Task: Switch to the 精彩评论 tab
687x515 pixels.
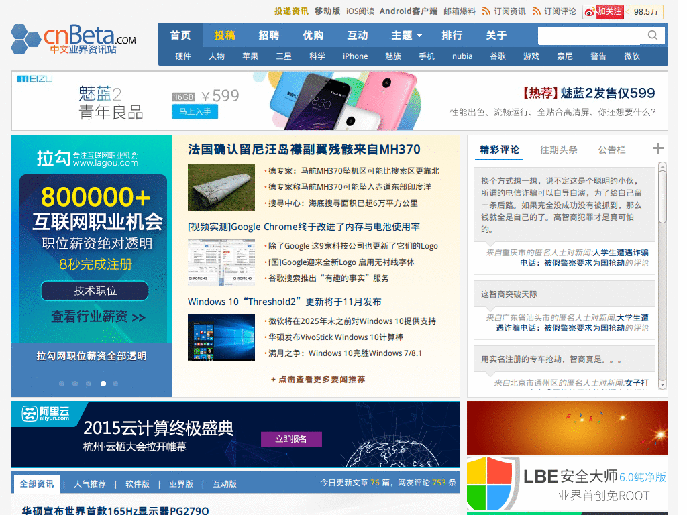Action: coord(499,150)
